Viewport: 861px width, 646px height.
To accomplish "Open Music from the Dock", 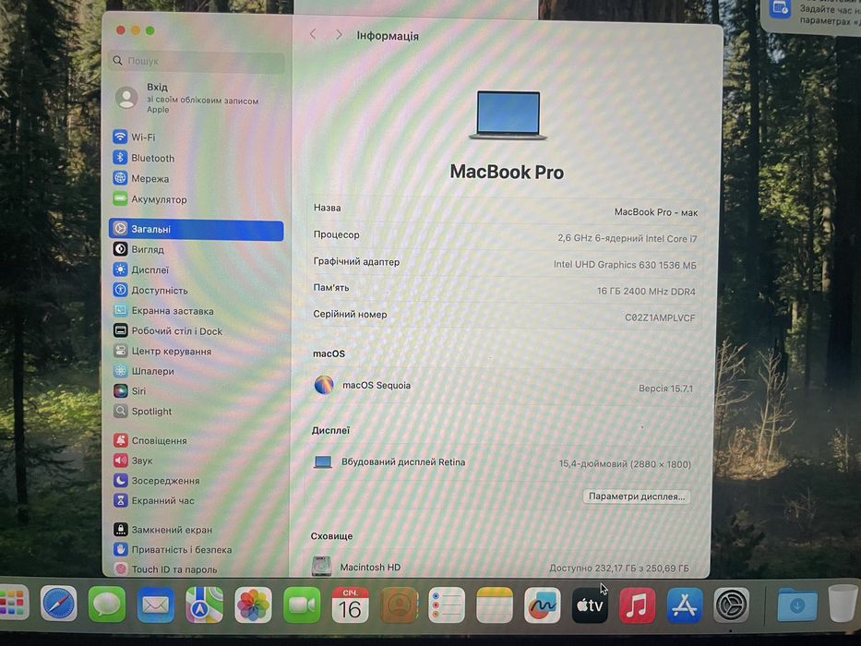I will (x=637, y=605).
